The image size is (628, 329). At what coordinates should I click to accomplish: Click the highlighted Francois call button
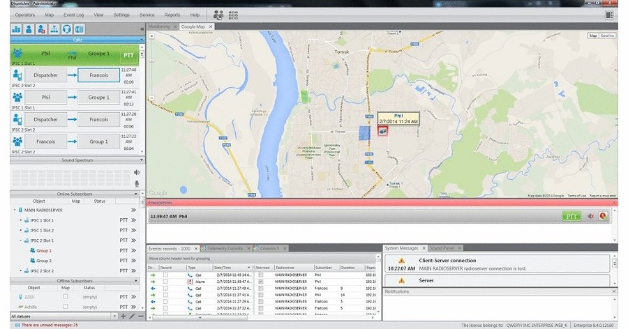coord(98,75)
